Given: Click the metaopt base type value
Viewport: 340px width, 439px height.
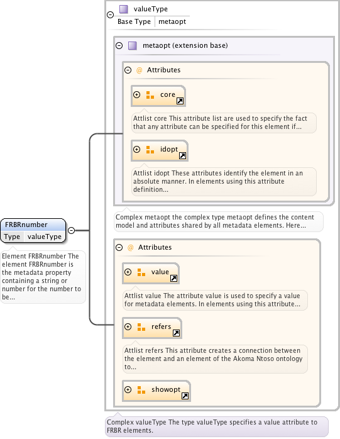Looking at the screenshot, I should (x=172, y=21).
